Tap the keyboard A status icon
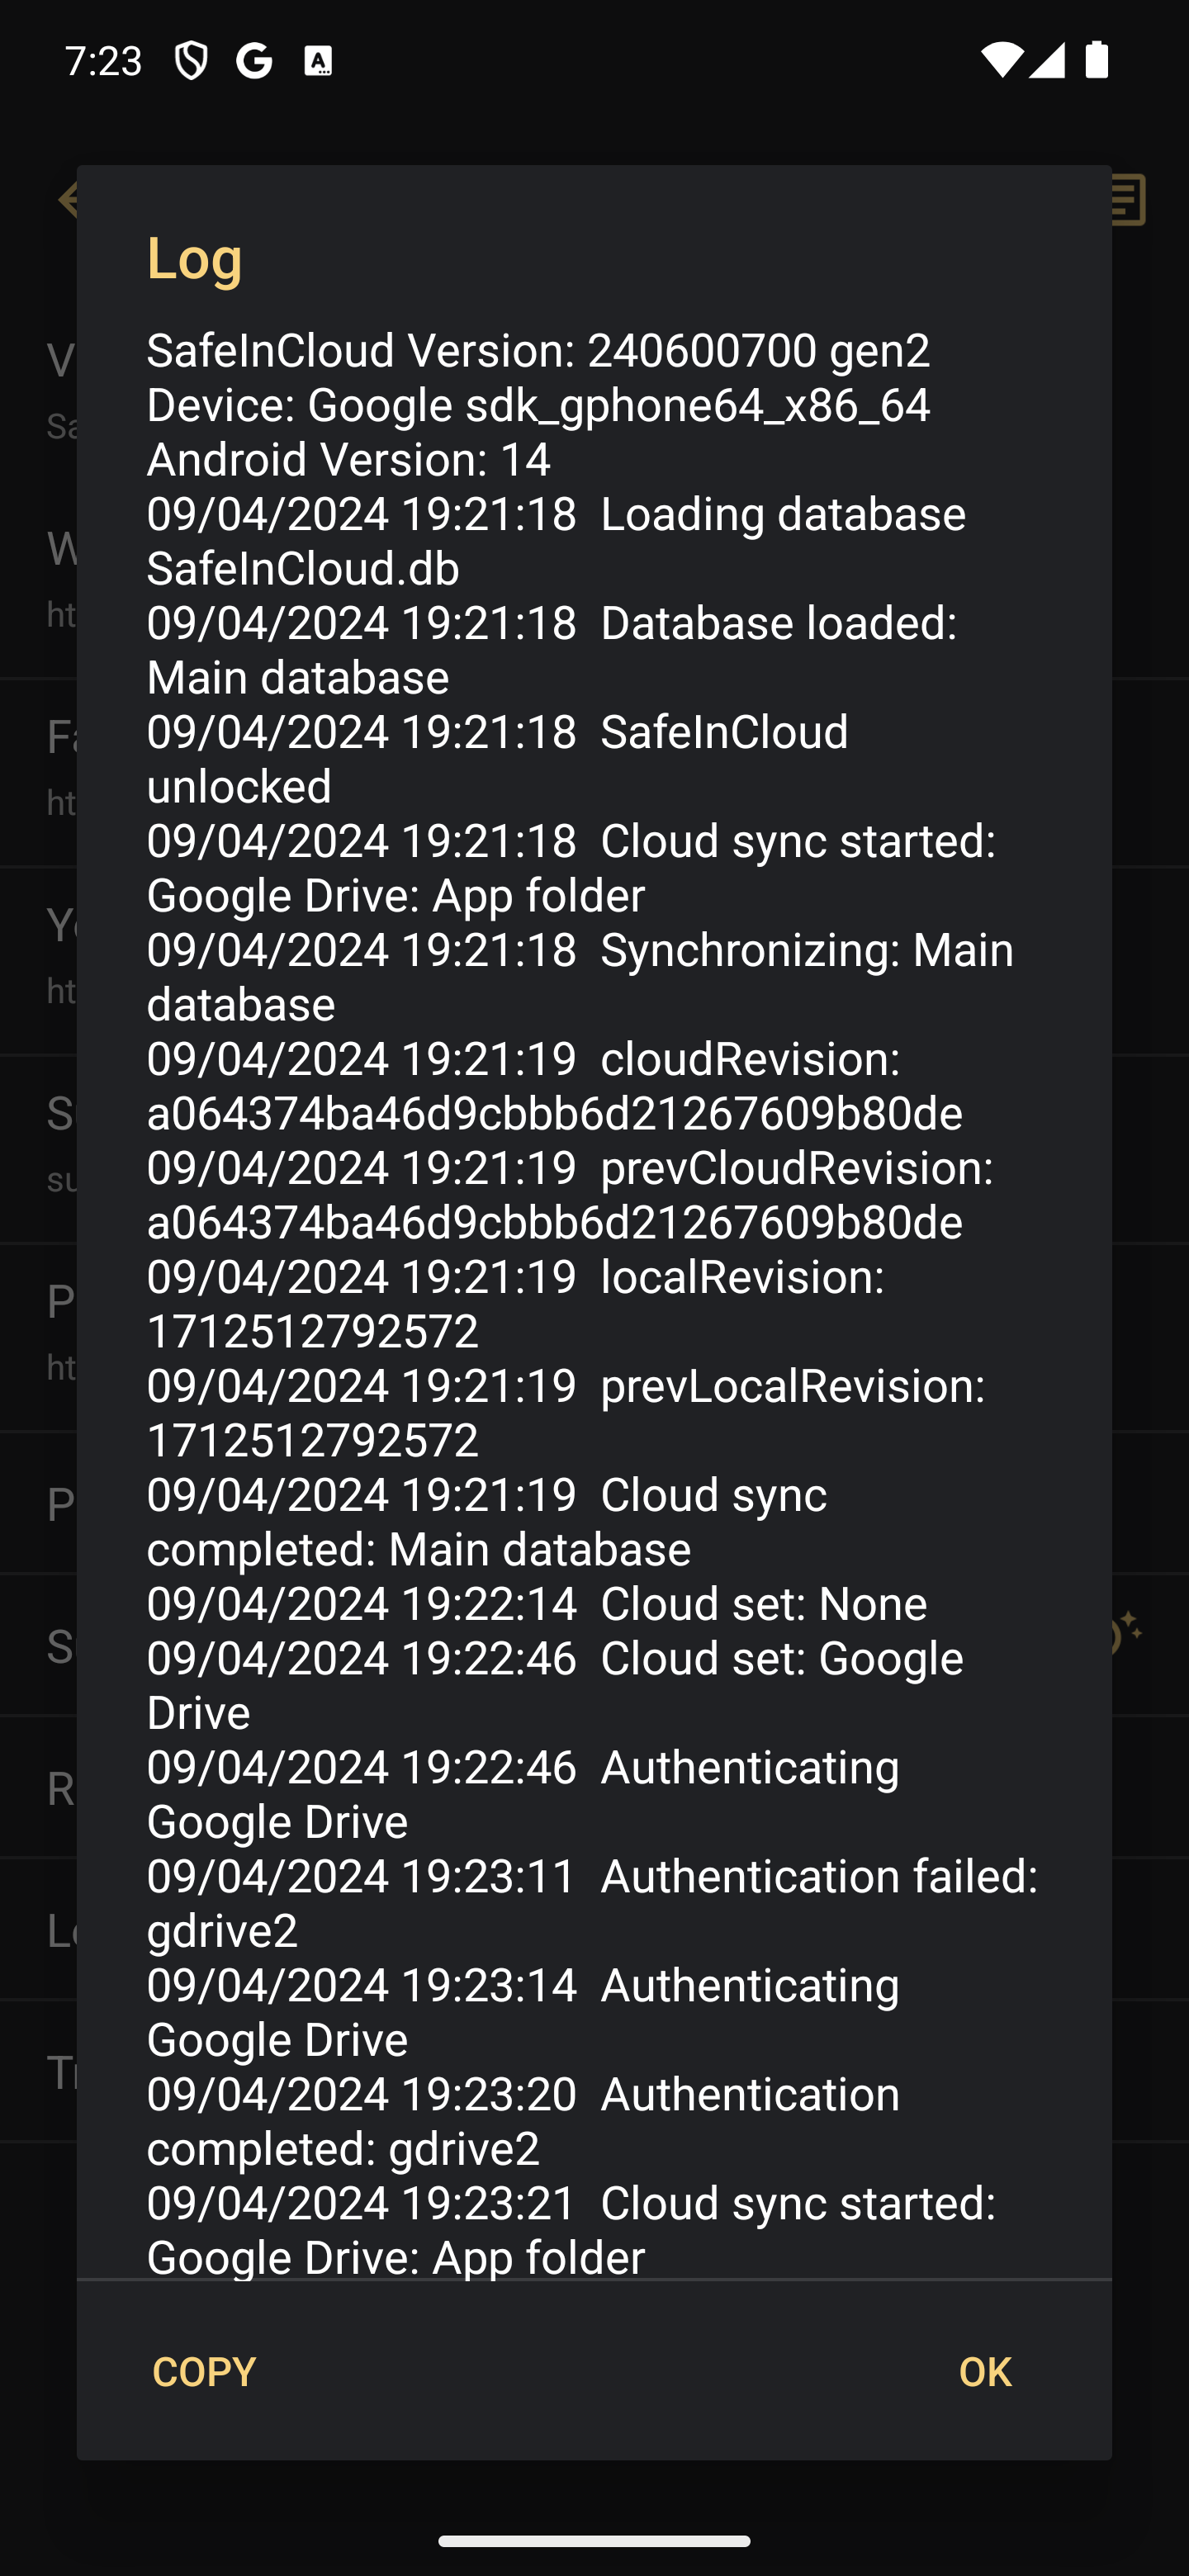Screen dimensions: 1189x2576 [x=318, y=61]
